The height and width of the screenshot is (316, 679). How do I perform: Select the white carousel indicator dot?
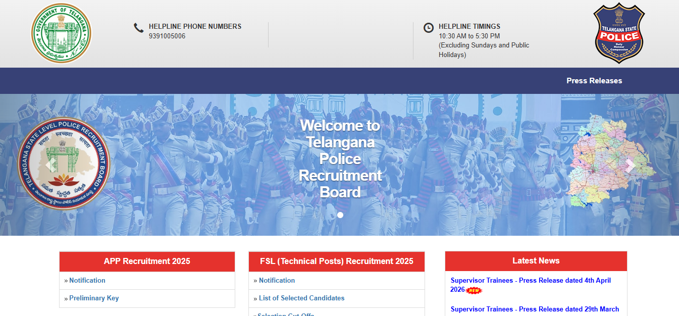pyautogui.click(x=340, y=215)
